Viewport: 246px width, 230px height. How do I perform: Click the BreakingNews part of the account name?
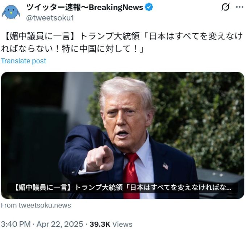[x=116, y=7]
